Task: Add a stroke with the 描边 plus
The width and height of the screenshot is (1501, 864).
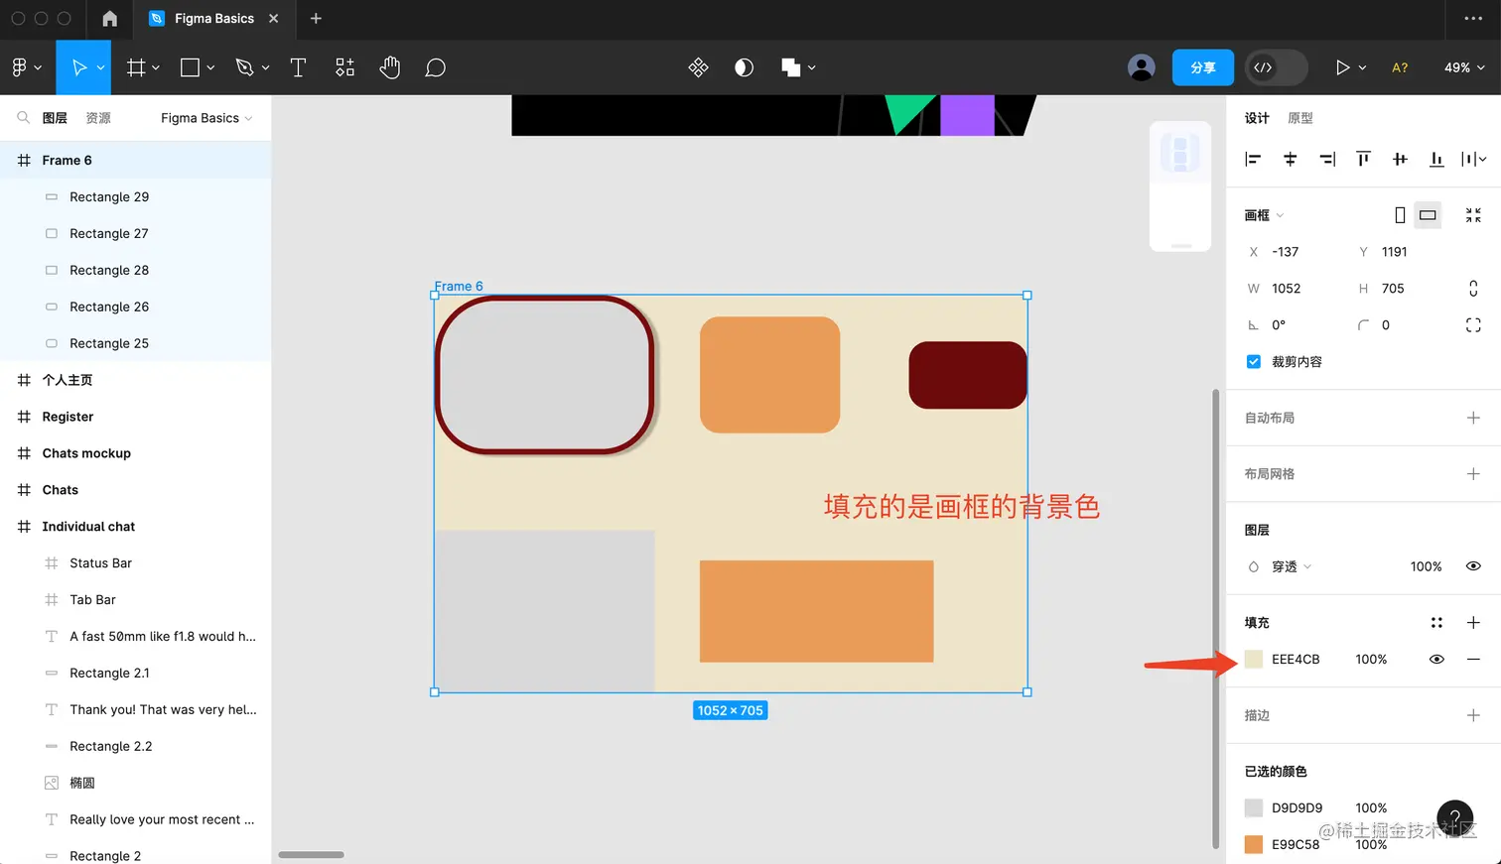Action: (1473, 715)
